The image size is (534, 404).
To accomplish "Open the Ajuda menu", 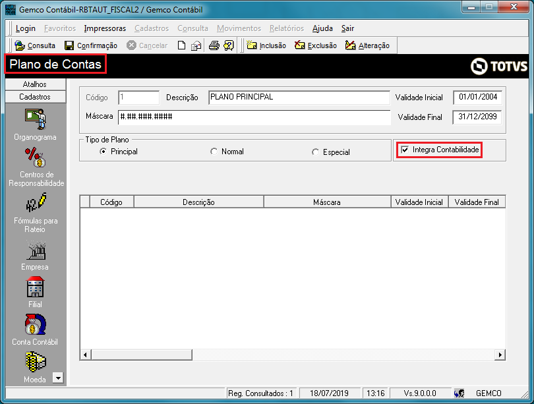I will pyautogui.click(x=322, y=28).
